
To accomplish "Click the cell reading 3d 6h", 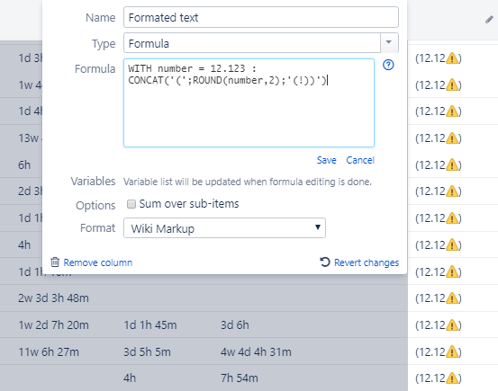I will [235, 325].
